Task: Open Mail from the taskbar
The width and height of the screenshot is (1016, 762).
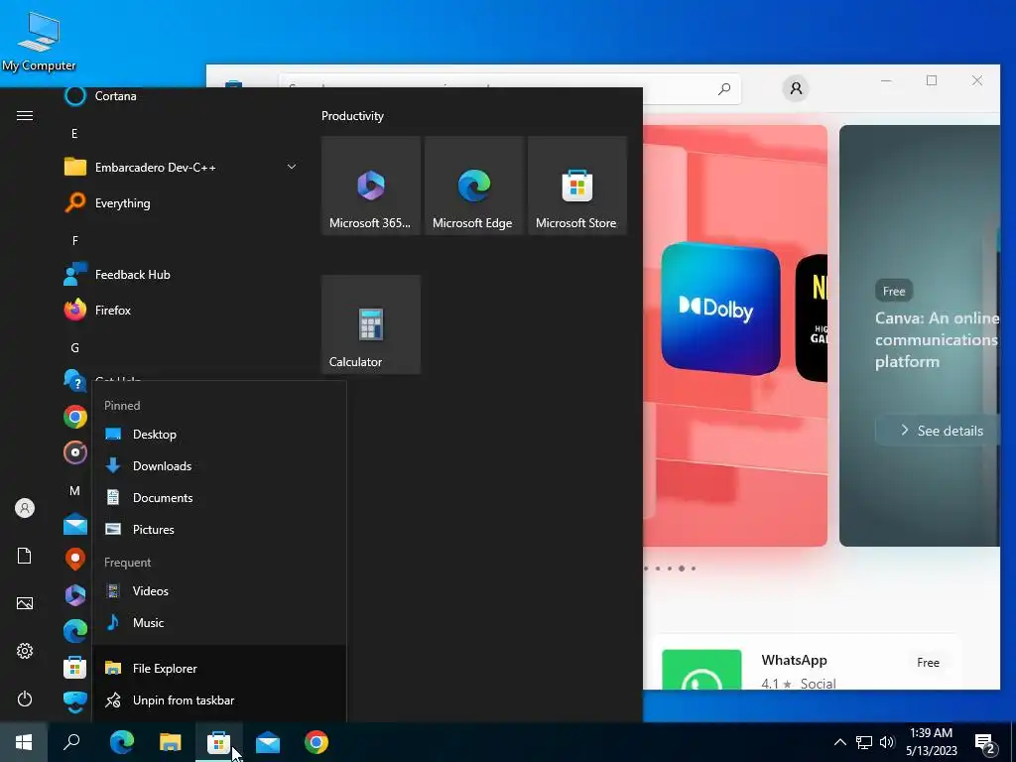Action: (268, 742)
